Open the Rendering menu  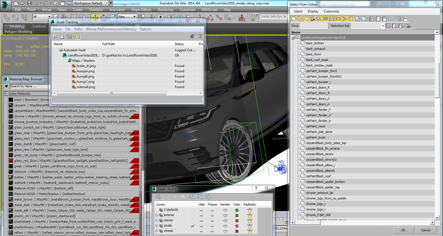(165, 10)
